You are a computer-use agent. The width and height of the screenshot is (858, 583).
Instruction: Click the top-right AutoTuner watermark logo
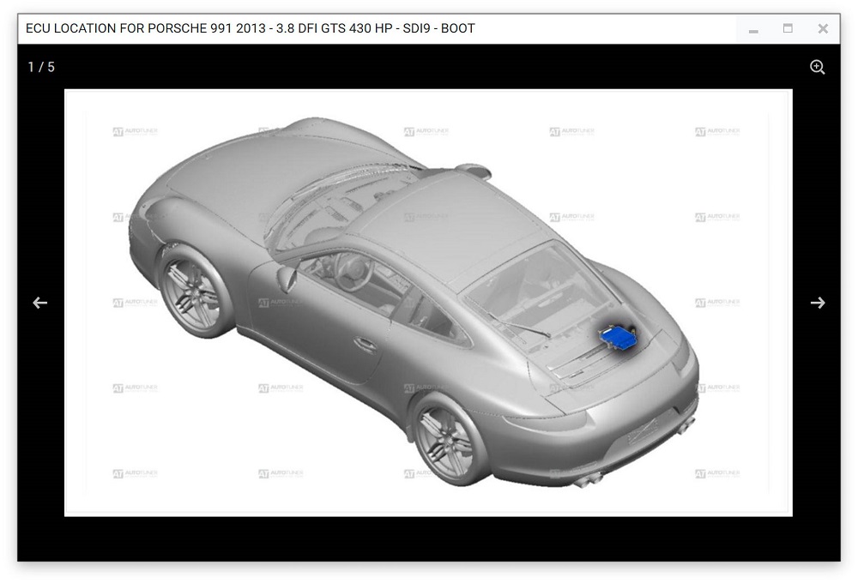tap(717, 132)
